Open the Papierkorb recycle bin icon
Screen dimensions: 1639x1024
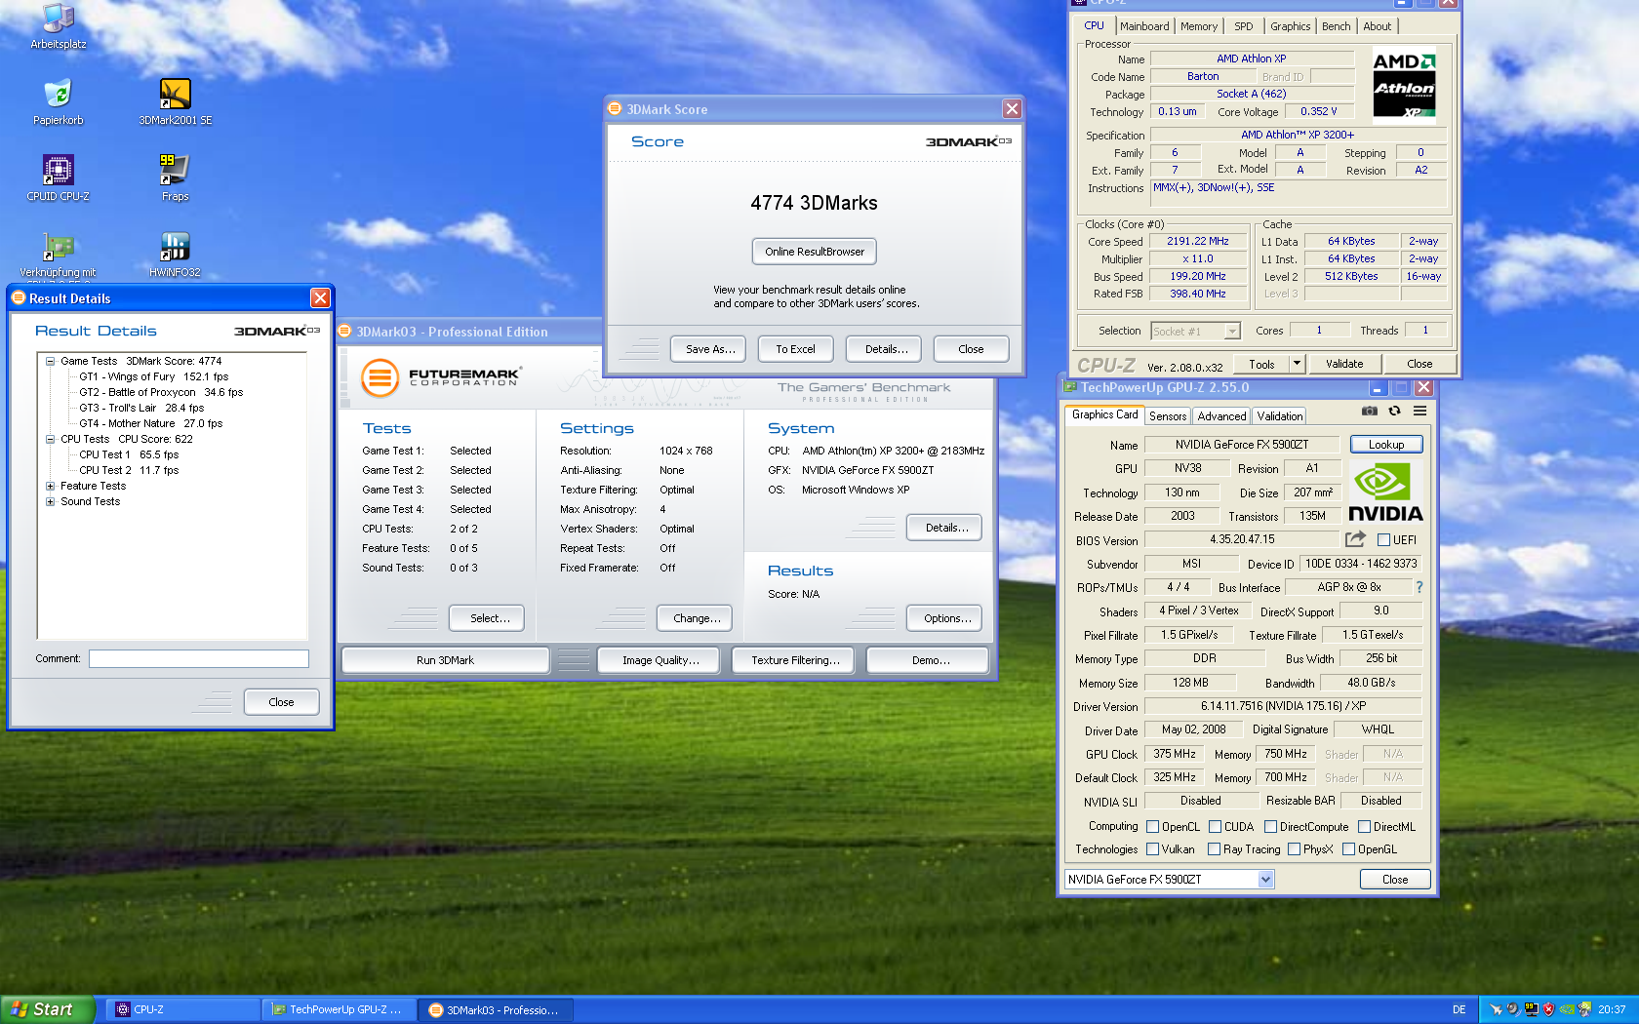pos(59,101)
